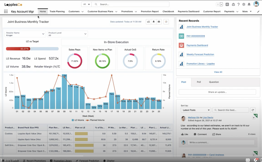This screenshot has width=262, height=162.
Task: Click the Share an update button
Action: click(217, 92)
